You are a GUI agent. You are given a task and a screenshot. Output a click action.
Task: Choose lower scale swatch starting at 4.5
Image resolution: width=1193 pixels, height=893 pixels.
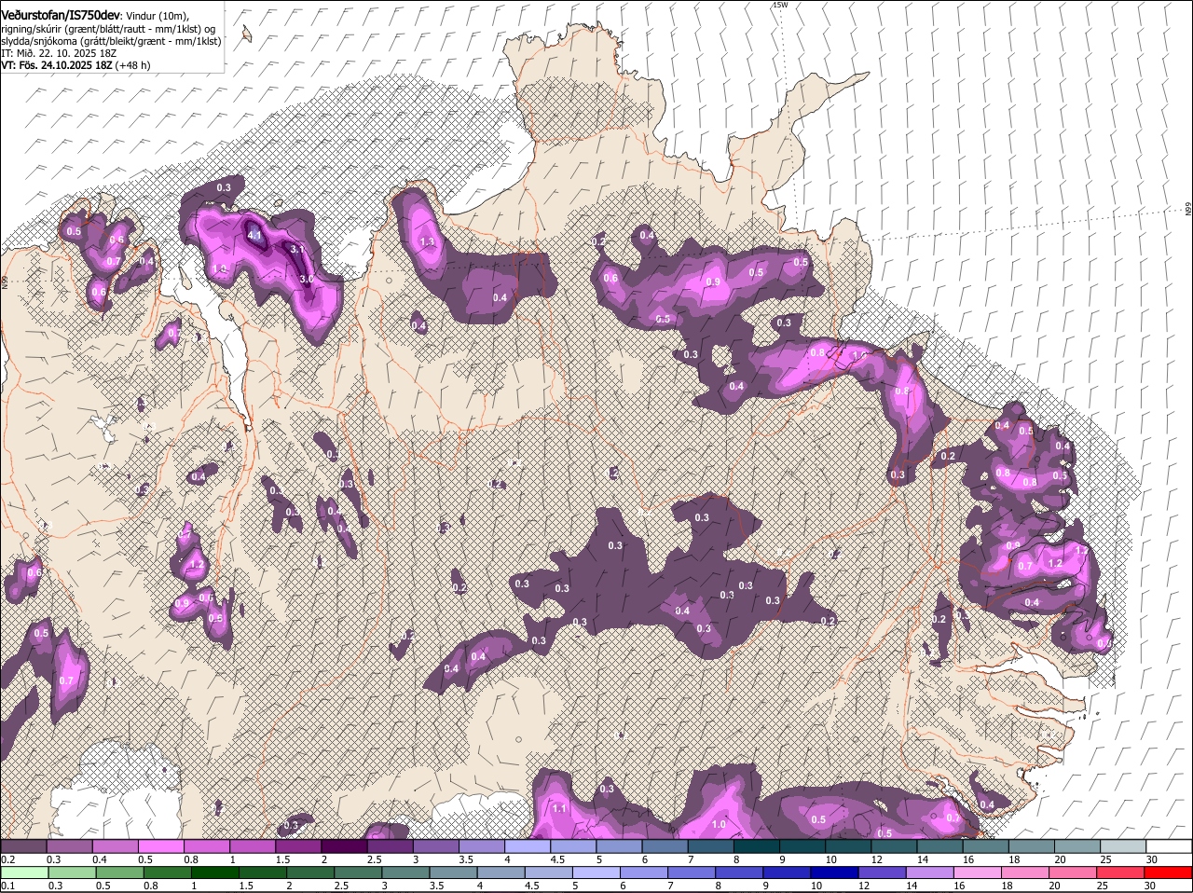click(549, 872)
